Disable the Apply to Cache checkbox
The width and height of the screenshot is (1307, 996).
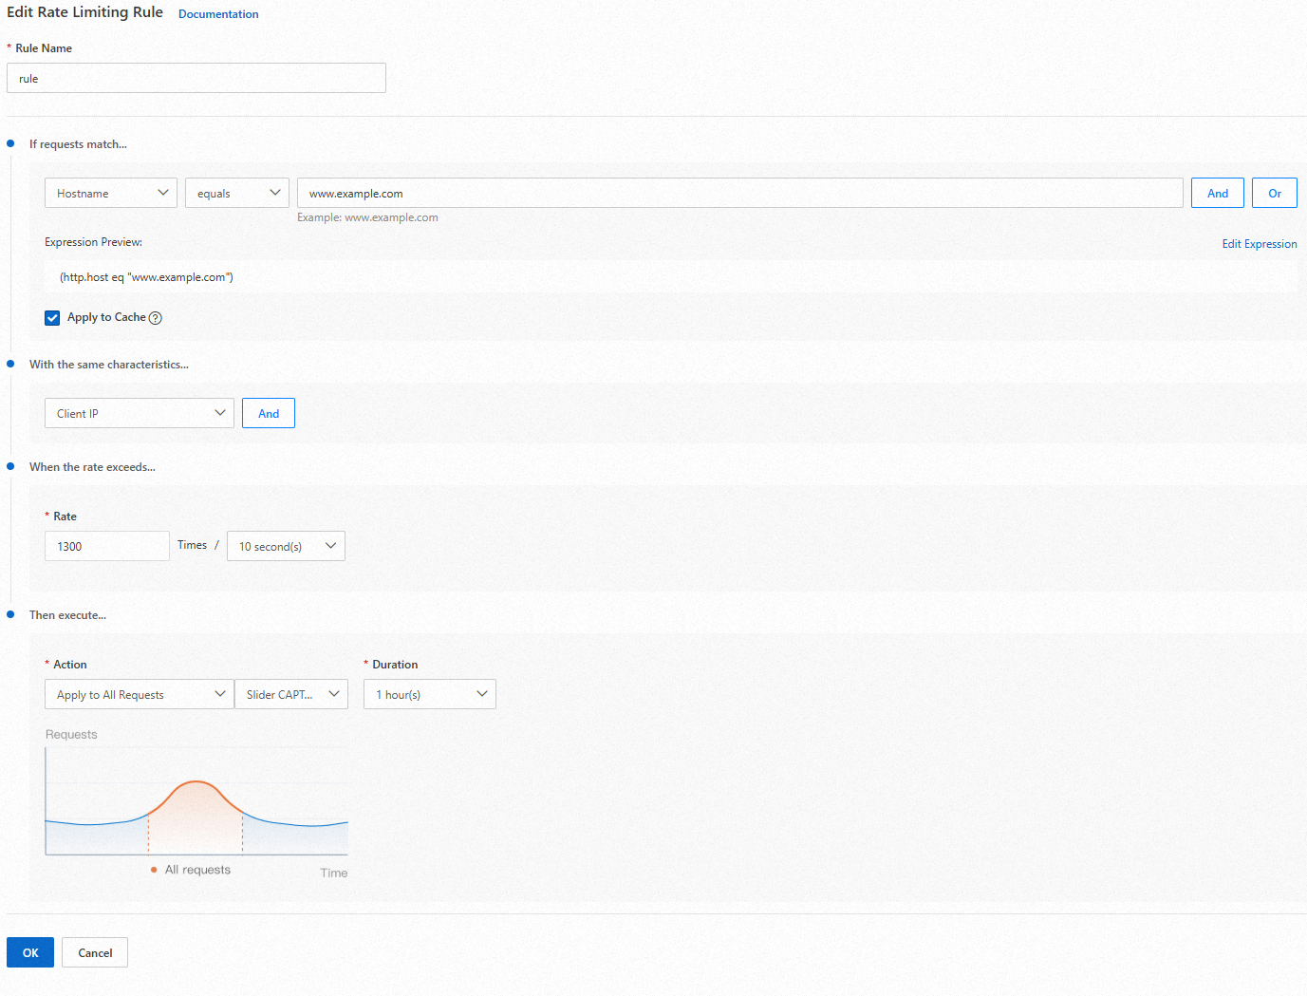coord(52,317)
